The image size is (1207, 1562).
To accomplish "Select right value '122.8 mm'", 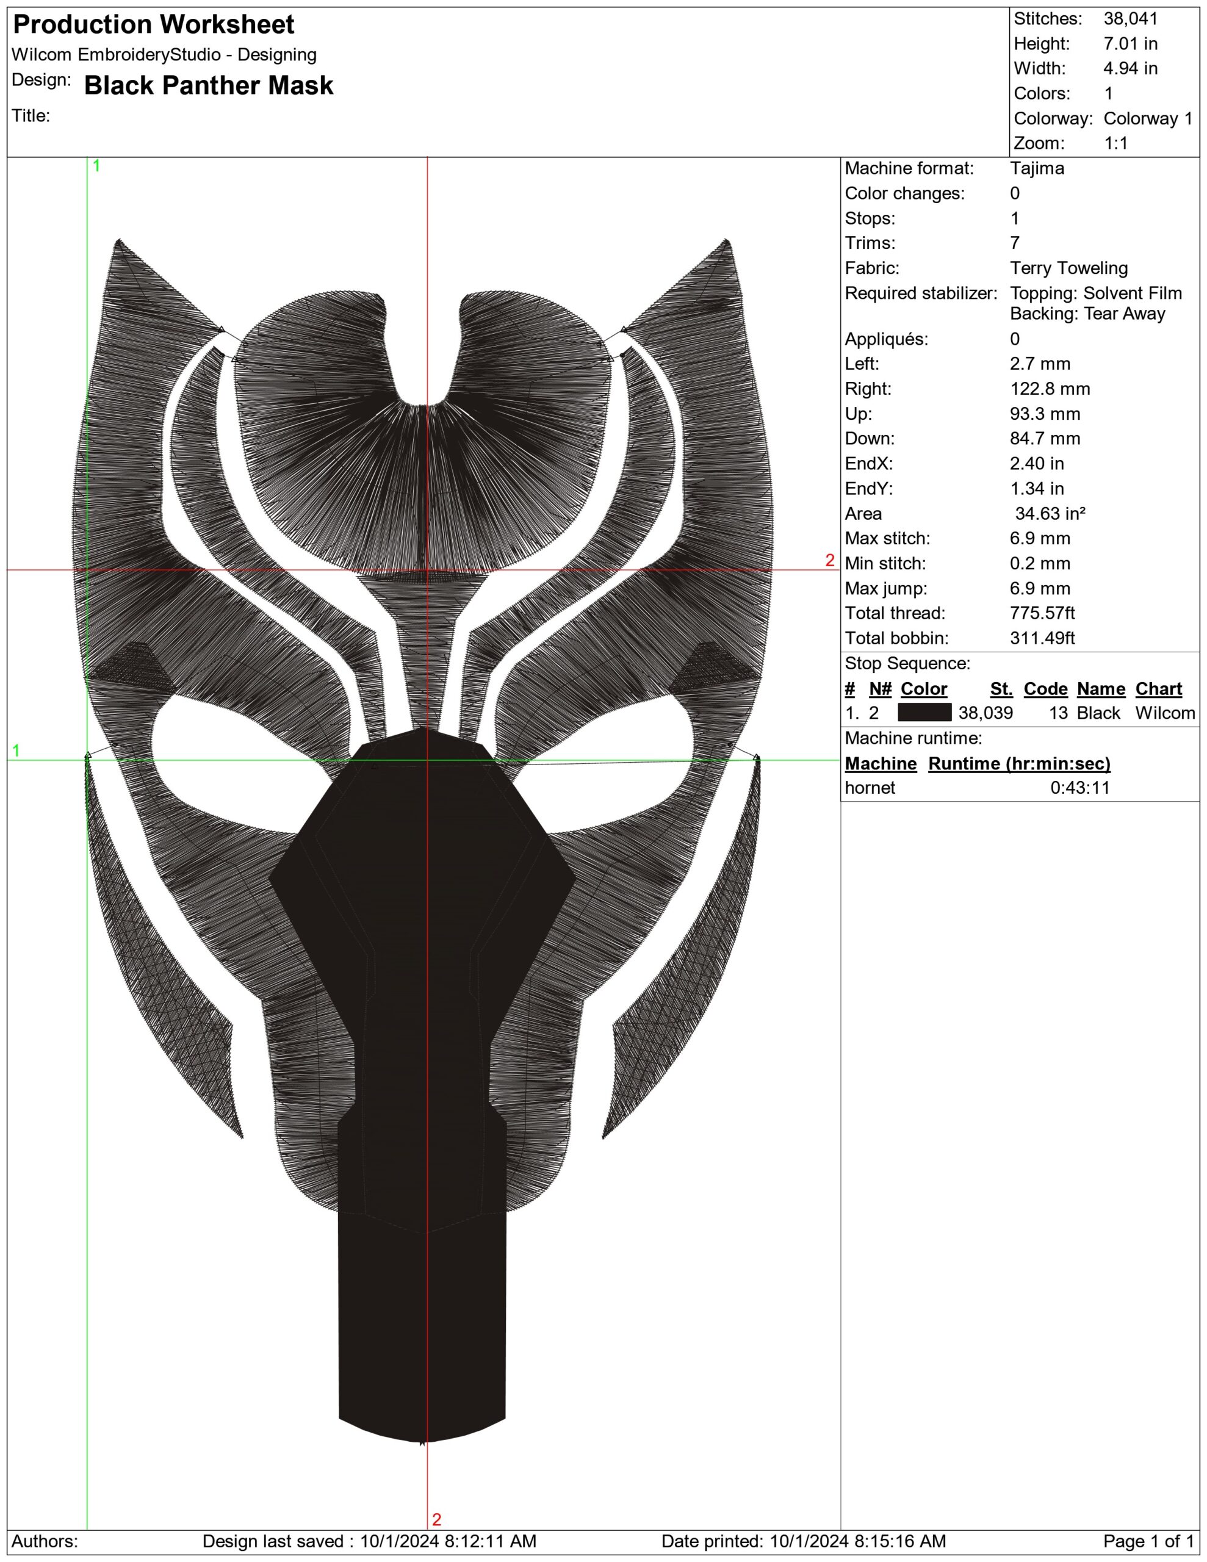I will 1050,389.
